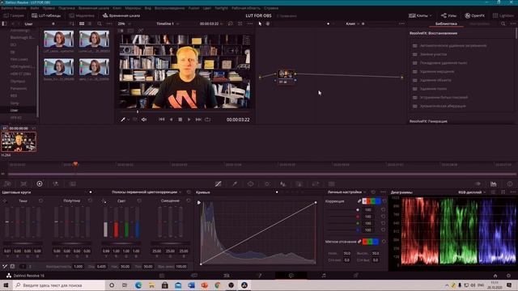Select the Film Looks LUT folder
This screenshot has height=291, width=518.
click(19, 59)
